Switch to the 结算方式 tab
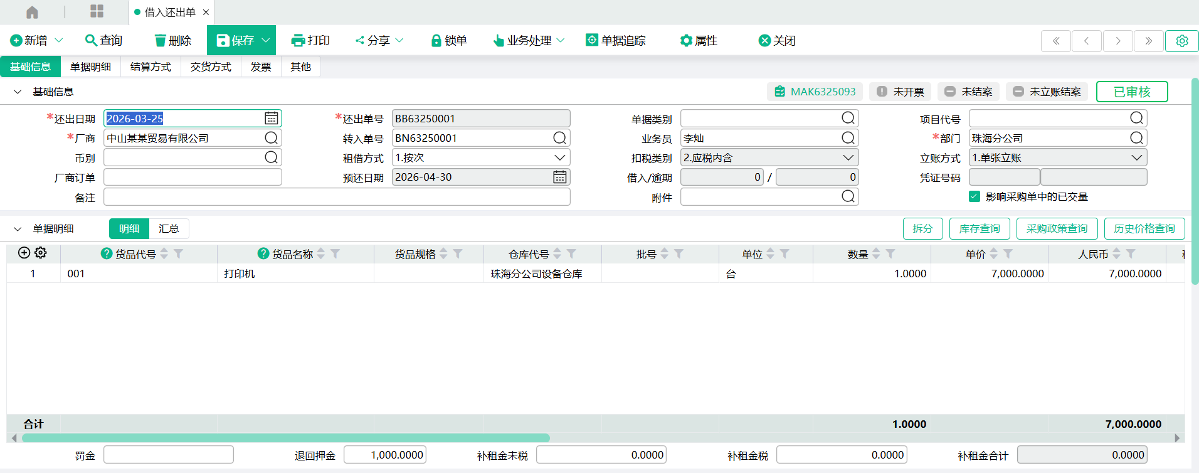Screen dimensions: 1199x473 151,67
